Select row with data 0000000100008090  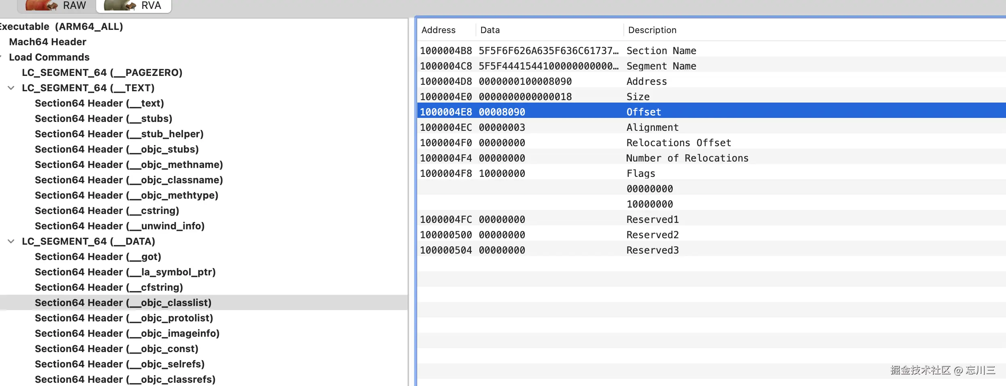point(711,81)
